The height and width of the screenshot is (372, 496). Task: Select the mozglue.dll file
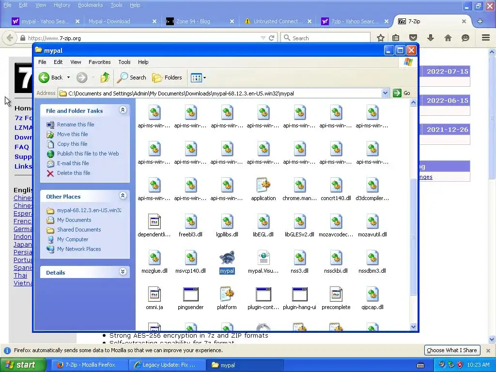(155, 261)
